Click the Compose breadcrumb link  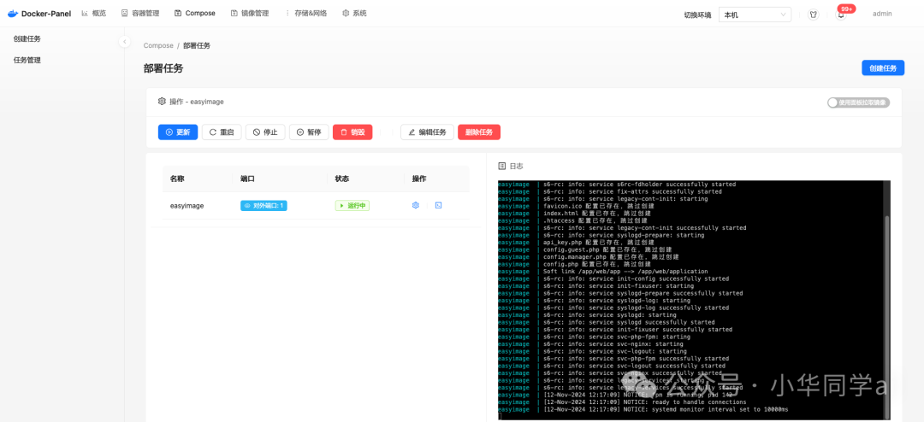coord(158,45)
